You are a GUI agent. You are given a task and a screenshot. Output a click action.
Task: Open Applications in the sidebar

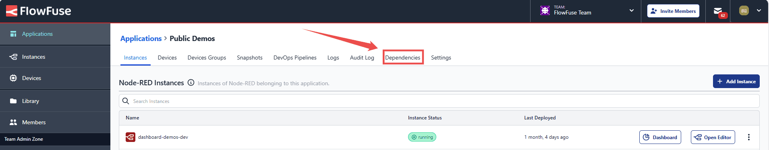55,34
